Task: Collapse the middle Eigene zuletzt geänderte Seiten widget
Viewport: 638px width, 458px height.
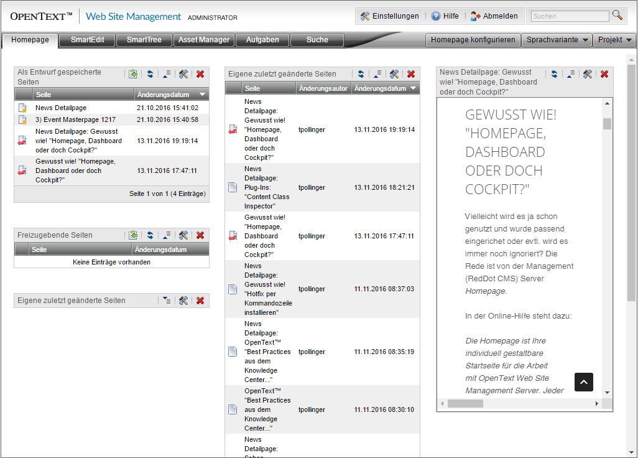Action: (x=377, y=74)
